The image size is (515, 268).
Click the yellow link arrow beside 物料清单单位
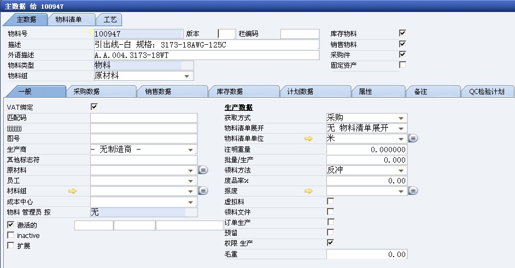[308, 139]
